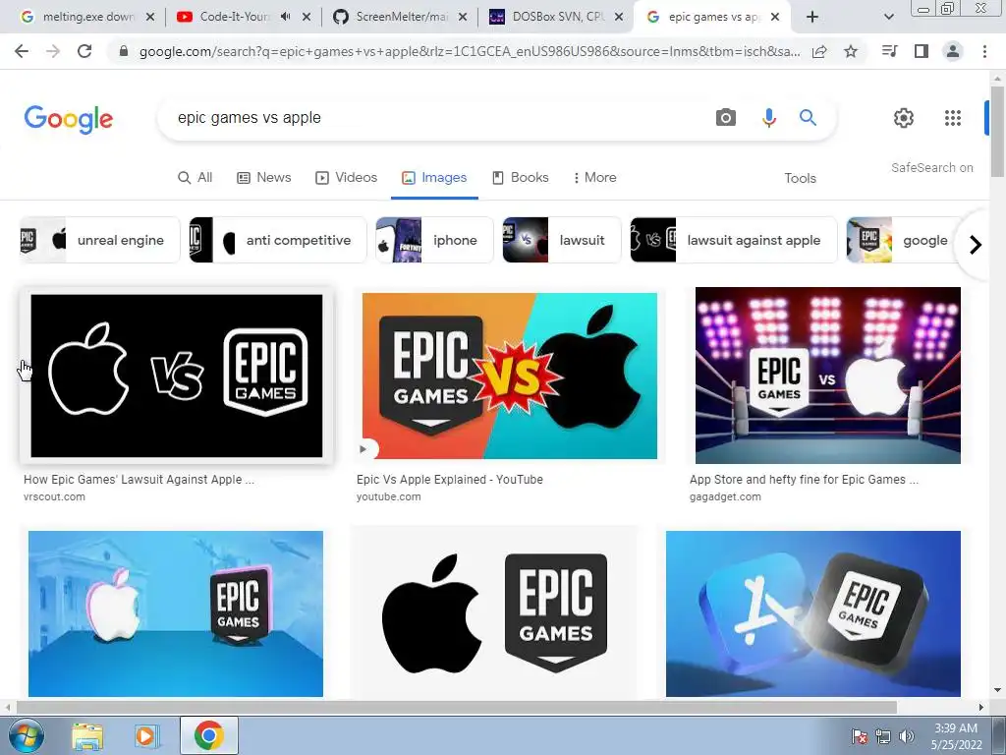
Task: Close the melting.exe download tab
Action: 150,18
